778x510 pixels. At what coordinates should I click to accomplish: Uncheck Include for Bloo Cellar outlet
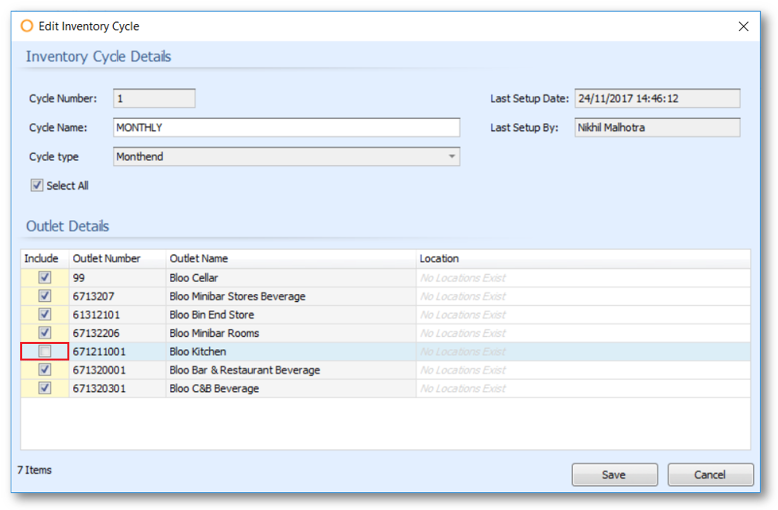click(45, 277)
